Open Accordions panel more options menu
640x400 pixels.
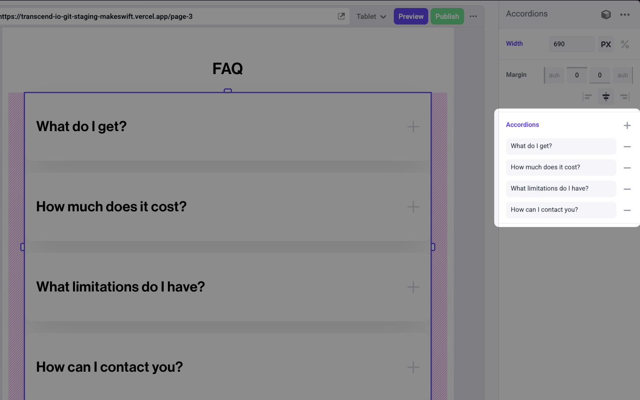[x=625, y=15]
